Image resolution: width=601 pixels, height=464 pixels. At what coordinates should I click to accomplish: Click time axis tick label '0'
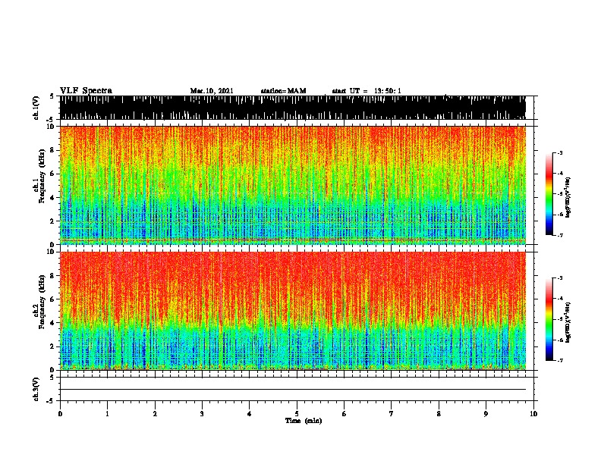point(60,414)
